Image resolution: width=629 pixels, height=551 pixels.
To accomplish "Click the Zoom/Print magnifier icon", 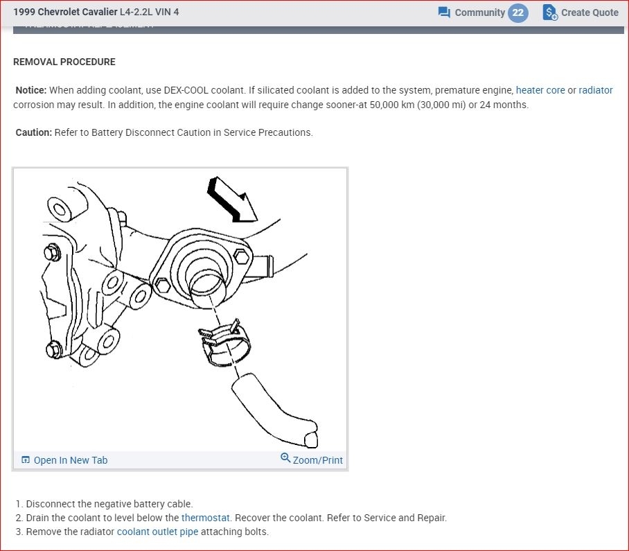I will click(285, 457).
